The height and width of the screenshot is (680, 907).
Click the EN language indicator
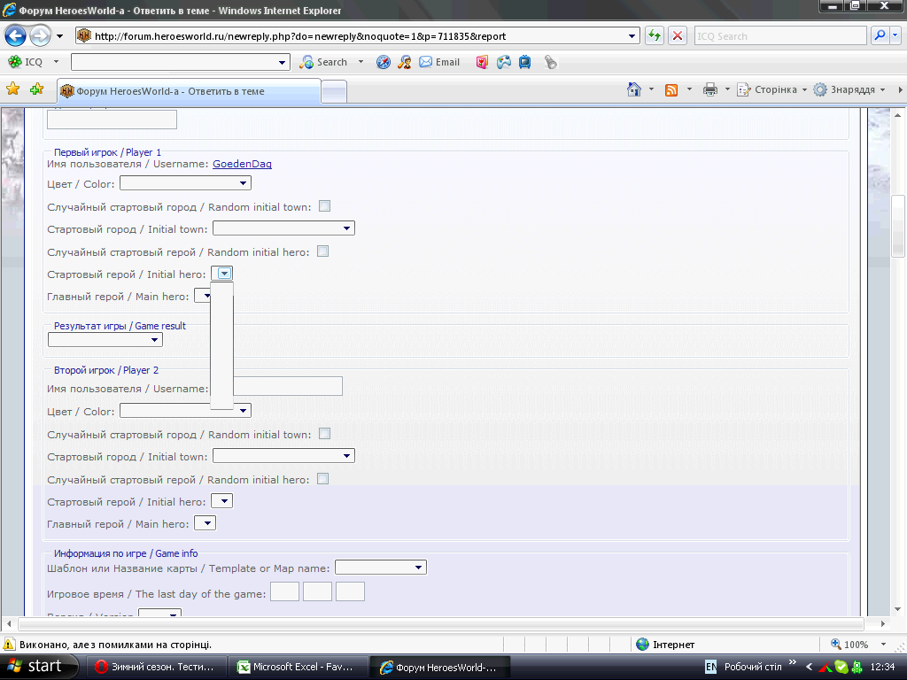pos(710,667)
